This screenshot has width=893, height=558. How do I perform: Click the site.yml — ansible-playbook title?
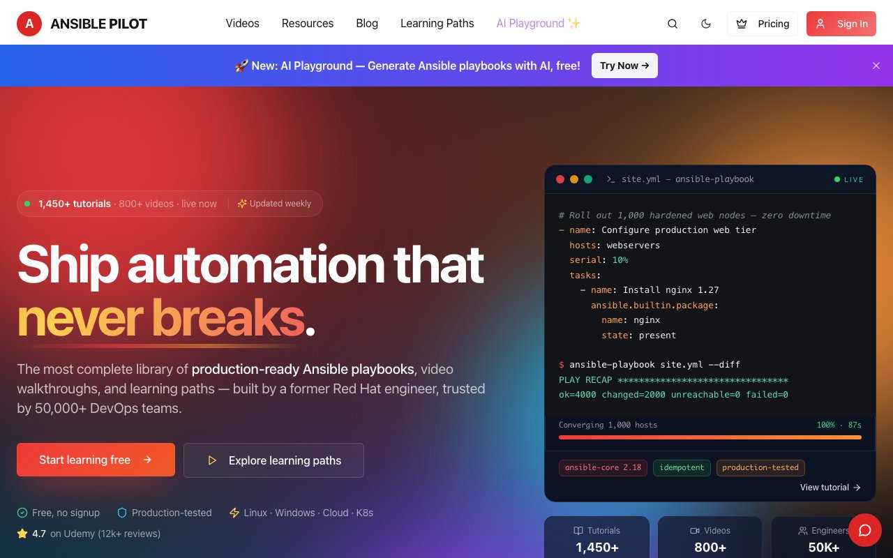[688, 179]
